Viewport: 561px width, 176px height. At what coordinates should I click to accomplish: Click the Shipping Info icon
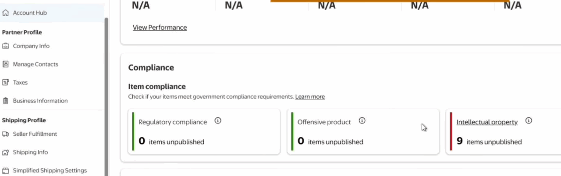[x=6, y=152]
